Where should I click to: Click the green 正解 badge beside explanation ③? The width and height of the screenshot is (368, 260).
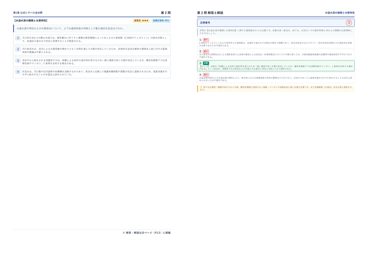pyautogui.click(x=206, y=63)
